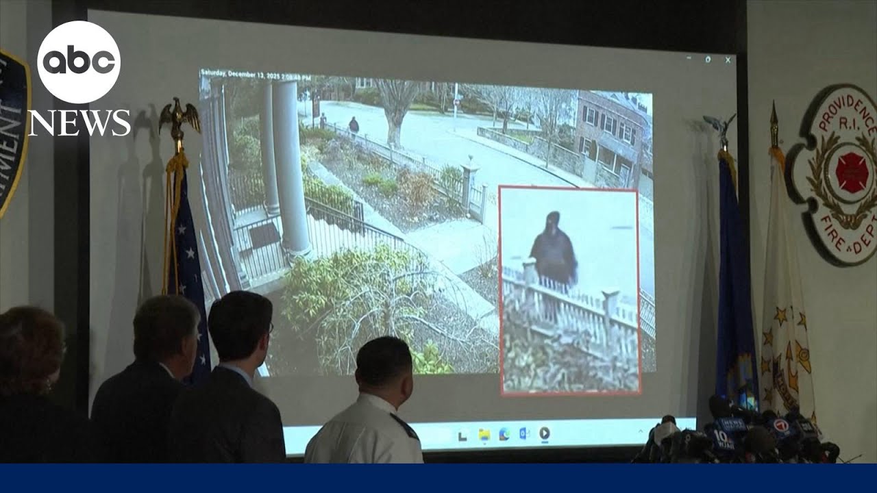Select the media player taskbar icon
The width and height of the screenshot is (877, 493).
pos(544,433)
